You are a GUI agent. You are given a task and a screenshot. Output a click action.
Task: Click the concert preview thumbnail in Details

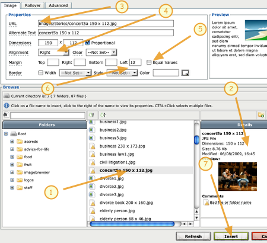tap(237, 177)
